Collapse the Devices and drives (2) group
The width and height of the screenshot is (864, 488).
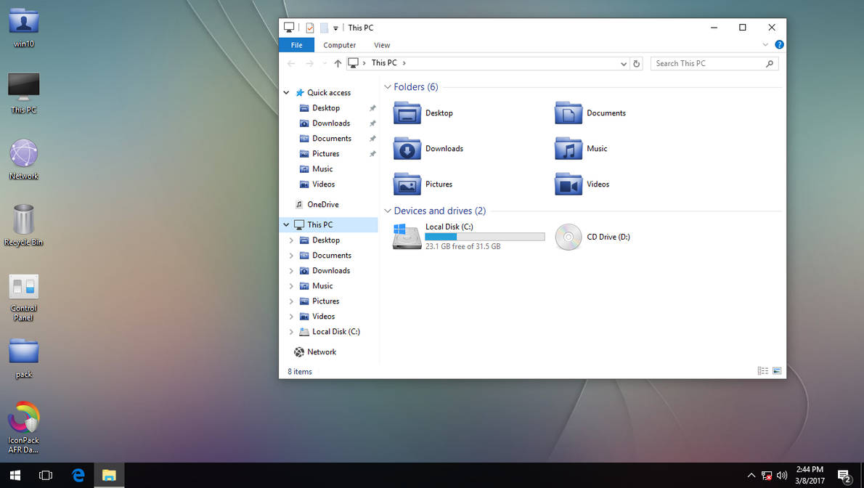388,211
